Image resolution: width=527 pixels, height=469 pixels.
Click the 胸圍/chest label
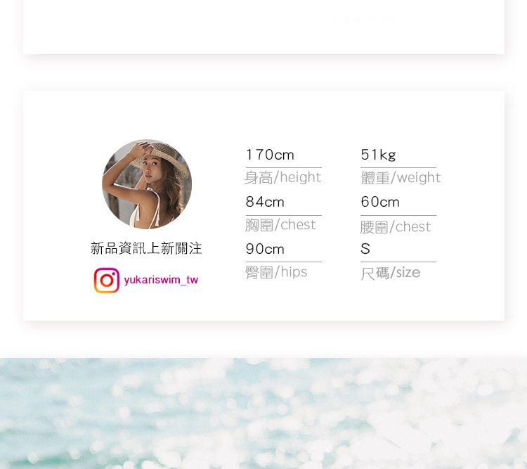tap(280, 225)
